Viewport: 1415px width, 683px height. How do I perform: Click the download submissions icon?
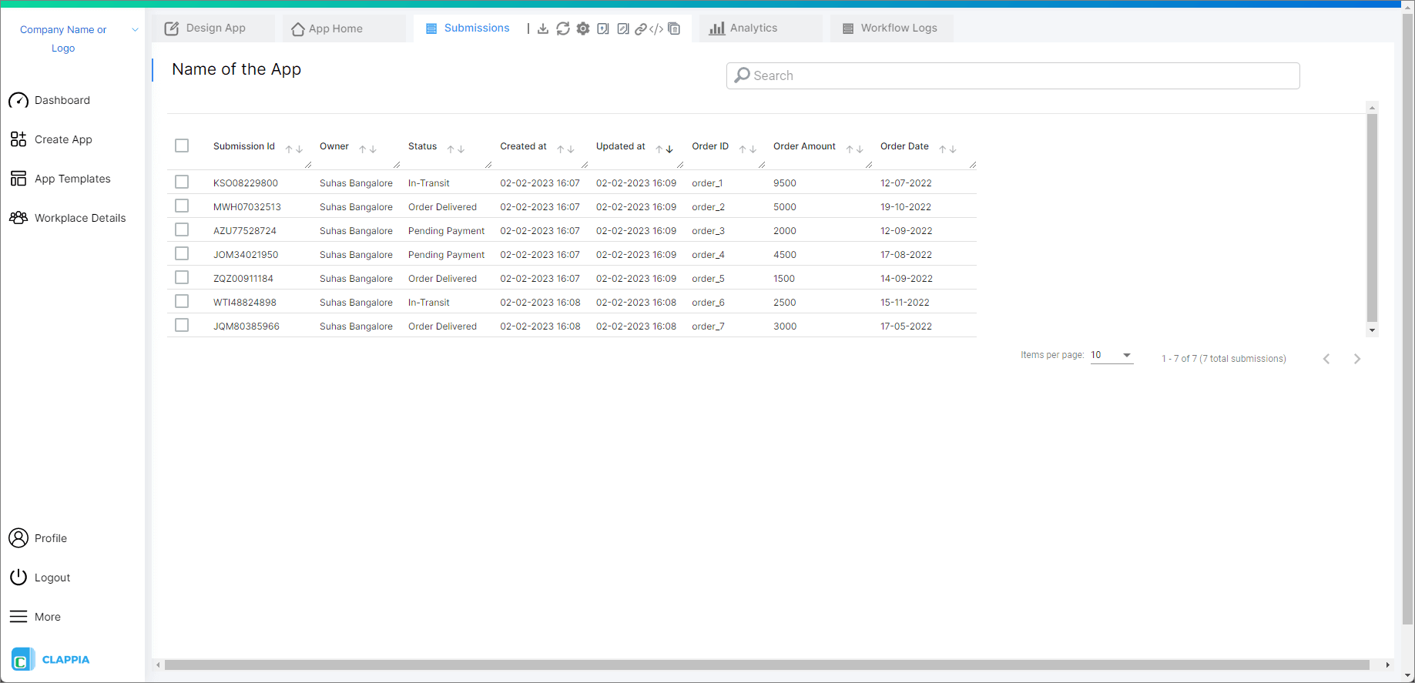tap(543, 28)
